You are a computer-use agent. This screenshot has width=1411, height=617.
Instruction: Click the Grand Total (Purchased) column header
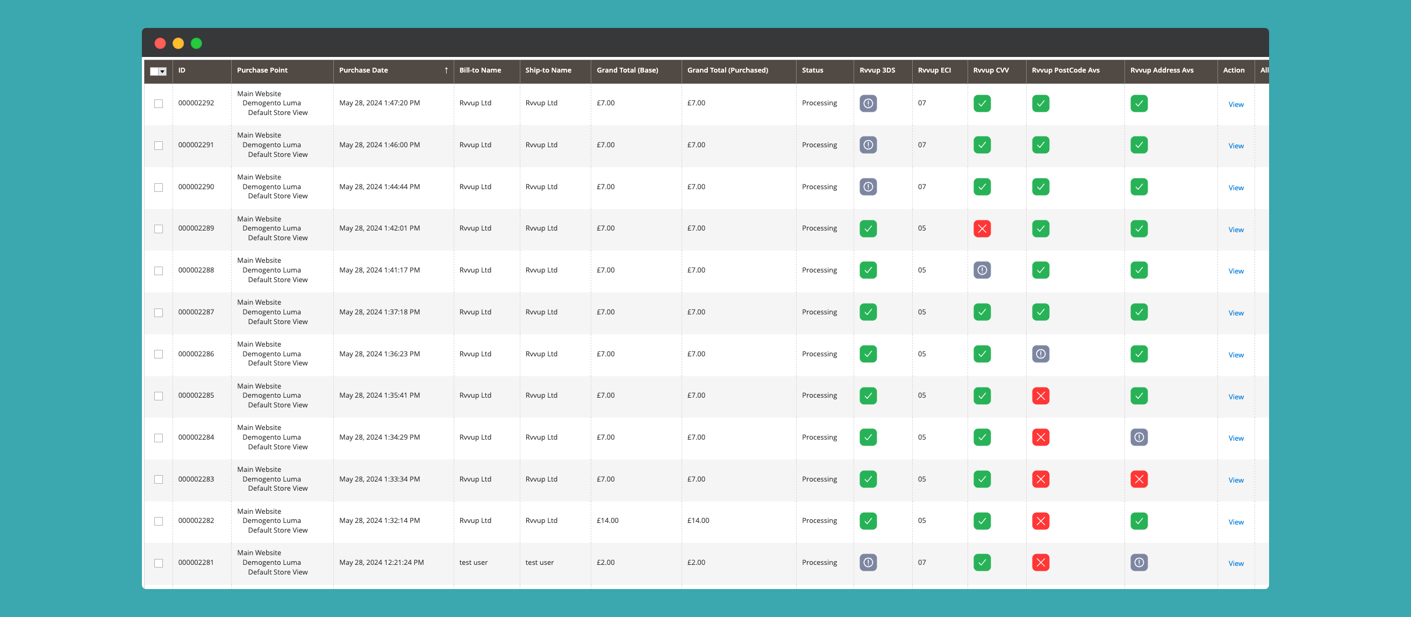point(727,70)
